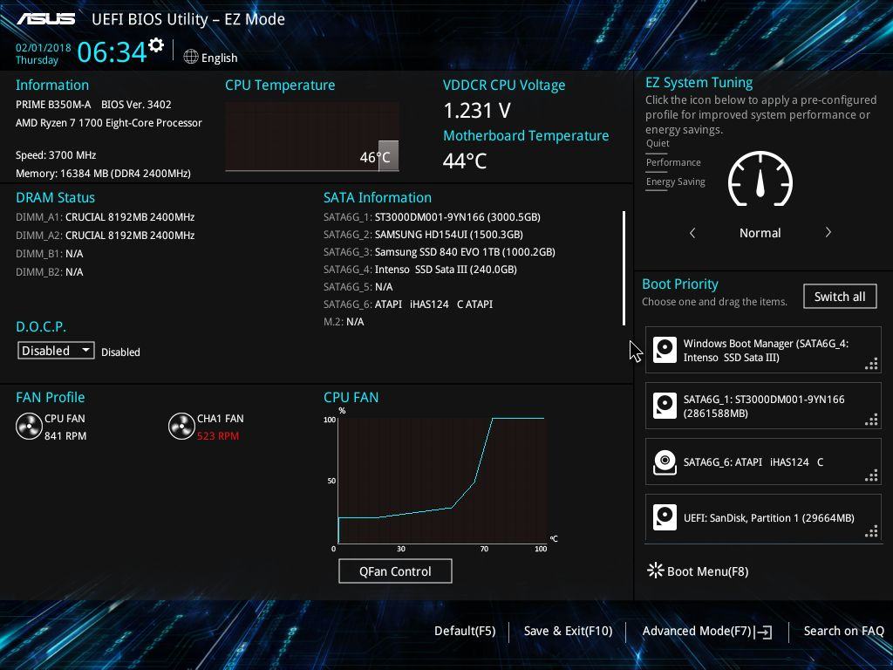Click Save & Exit(F10)

pyautogui.click(x=568, y=632)
